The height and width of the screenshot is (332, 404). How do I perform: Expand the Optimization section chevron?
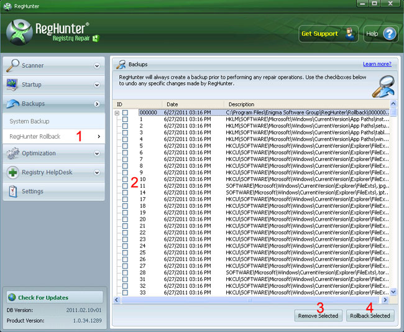97,153
